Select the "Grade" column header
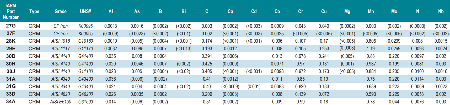This screenshot has width=450, height=105. tap(61, 12)
